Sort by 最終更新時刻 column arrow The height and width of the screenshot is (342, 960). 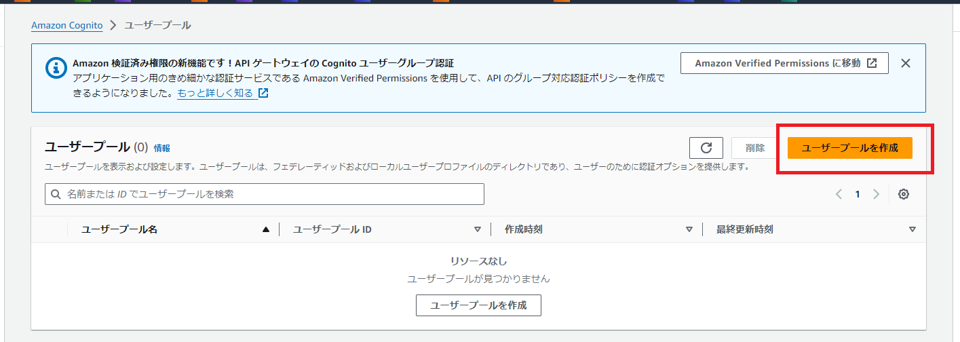tap(913, 229)
